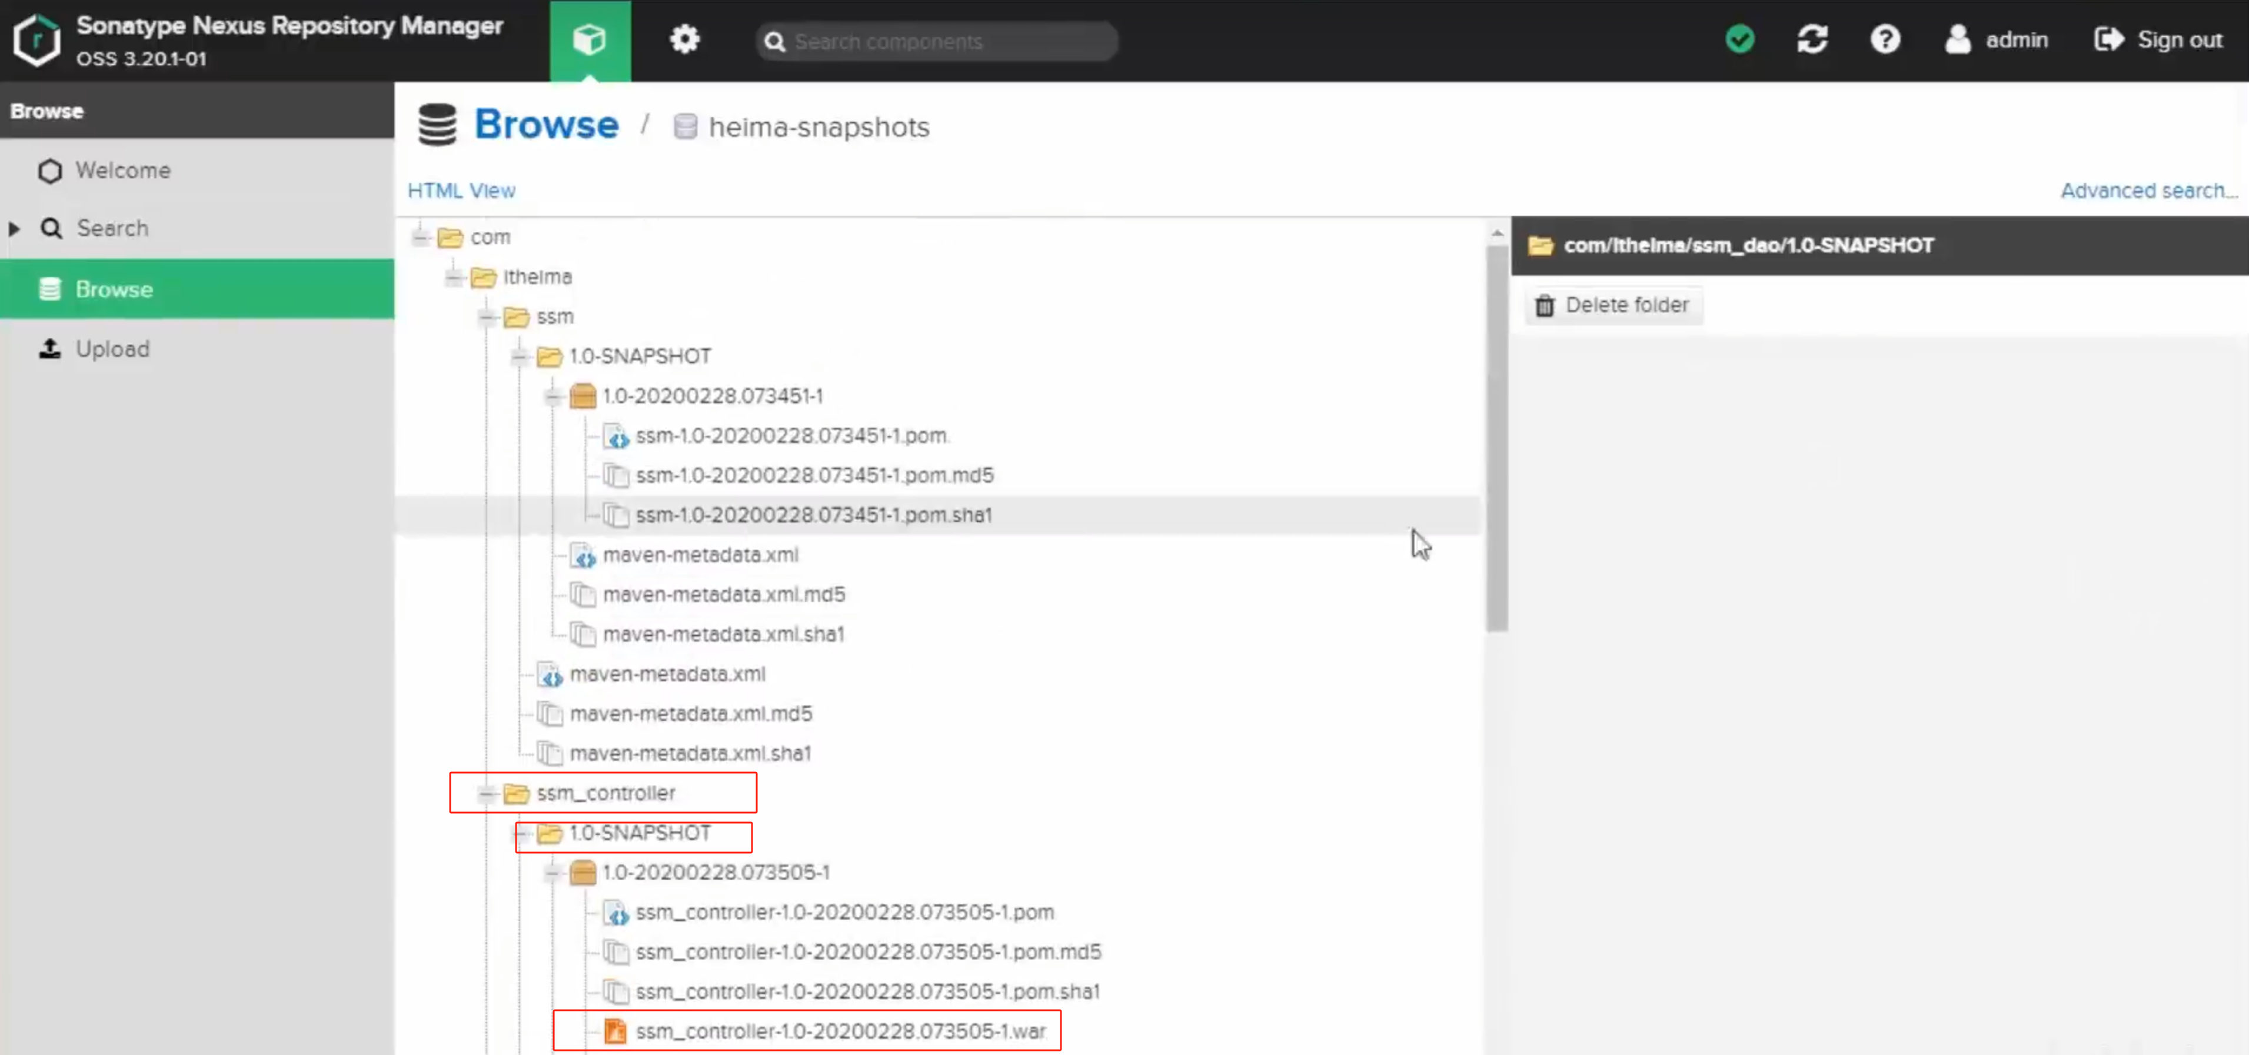Click the ssm_controller war file icon
Image resolution: width=2249 pixels, height=1055 pixels.
click(x=616, y=1031)
